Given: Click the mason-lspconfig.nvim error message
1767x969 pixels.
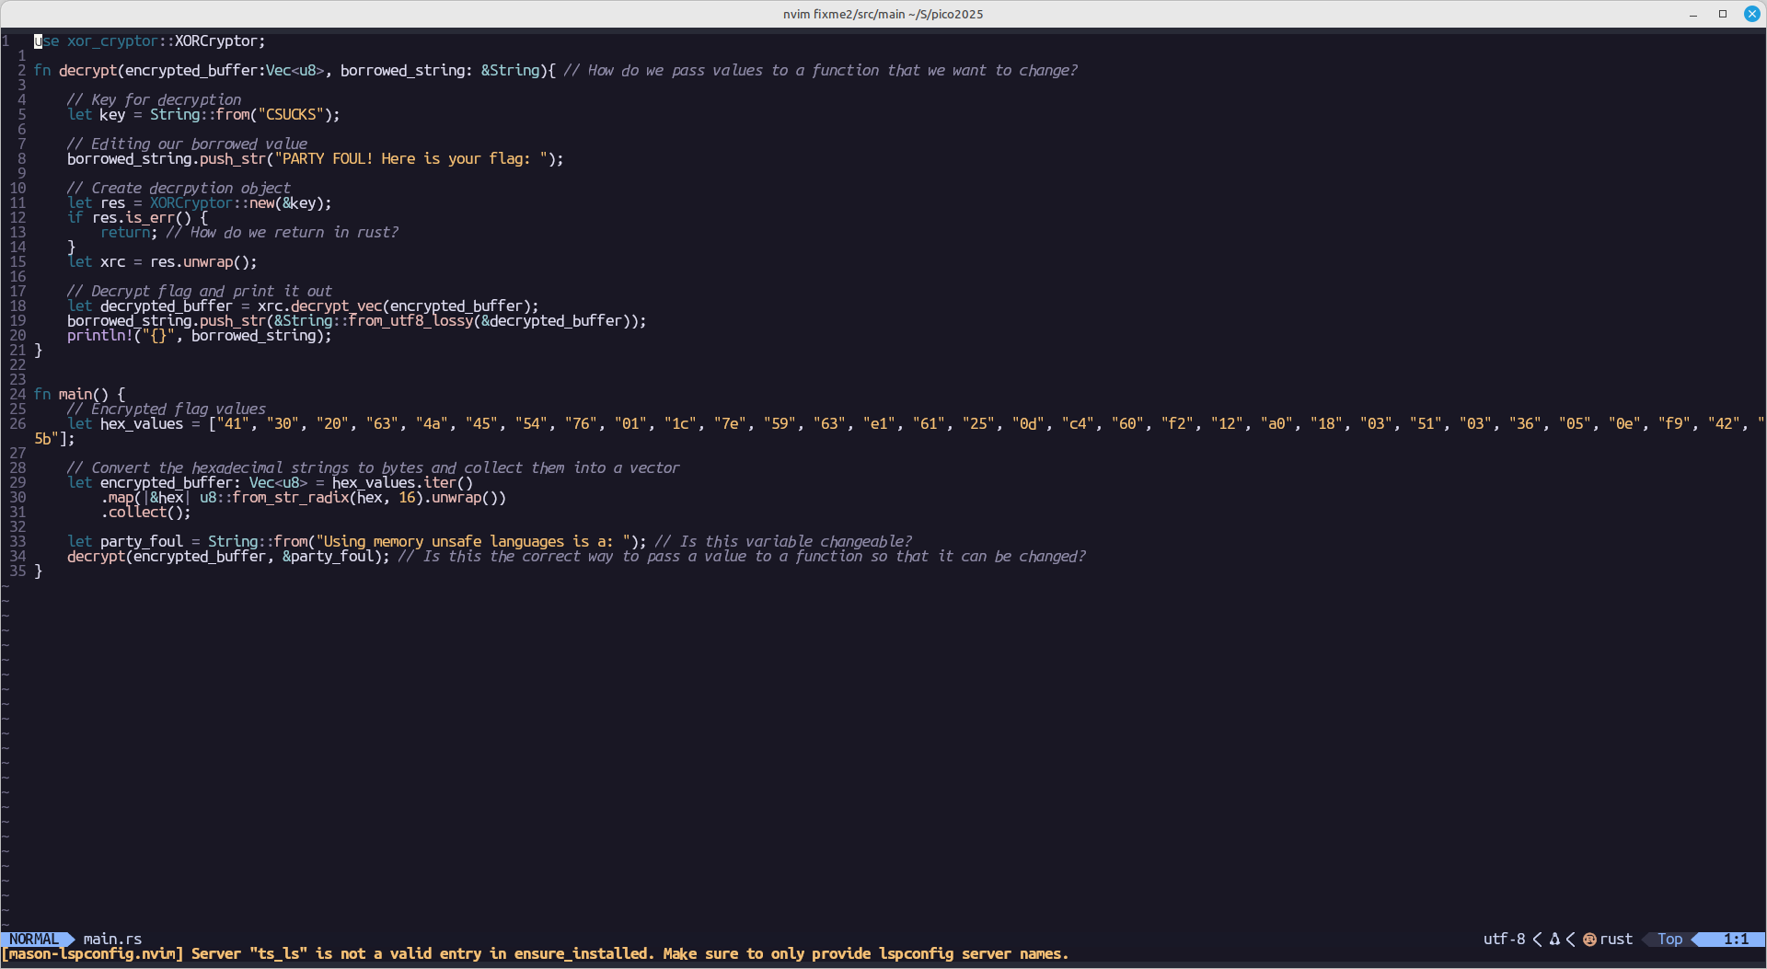Looking at the screenshot, I should (x=534, y=954).
